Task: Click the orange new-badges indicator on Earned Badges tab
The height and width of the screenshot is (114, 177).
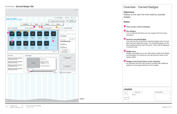Action: [x=40, y=27]
